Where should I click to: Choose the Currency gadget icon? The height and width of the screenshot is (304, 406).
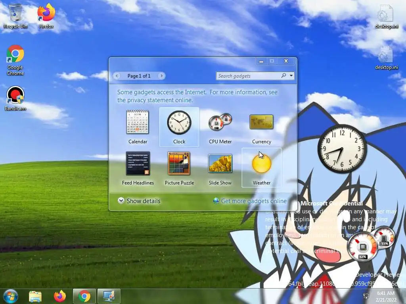pos(262,122)
